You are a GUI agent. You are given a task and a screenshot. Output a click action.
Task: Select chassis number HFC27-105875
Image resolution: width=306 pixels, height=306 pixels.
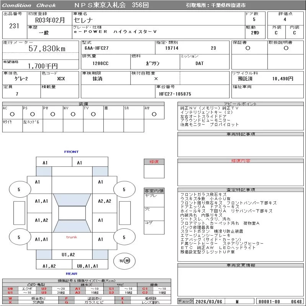[175, 94]
